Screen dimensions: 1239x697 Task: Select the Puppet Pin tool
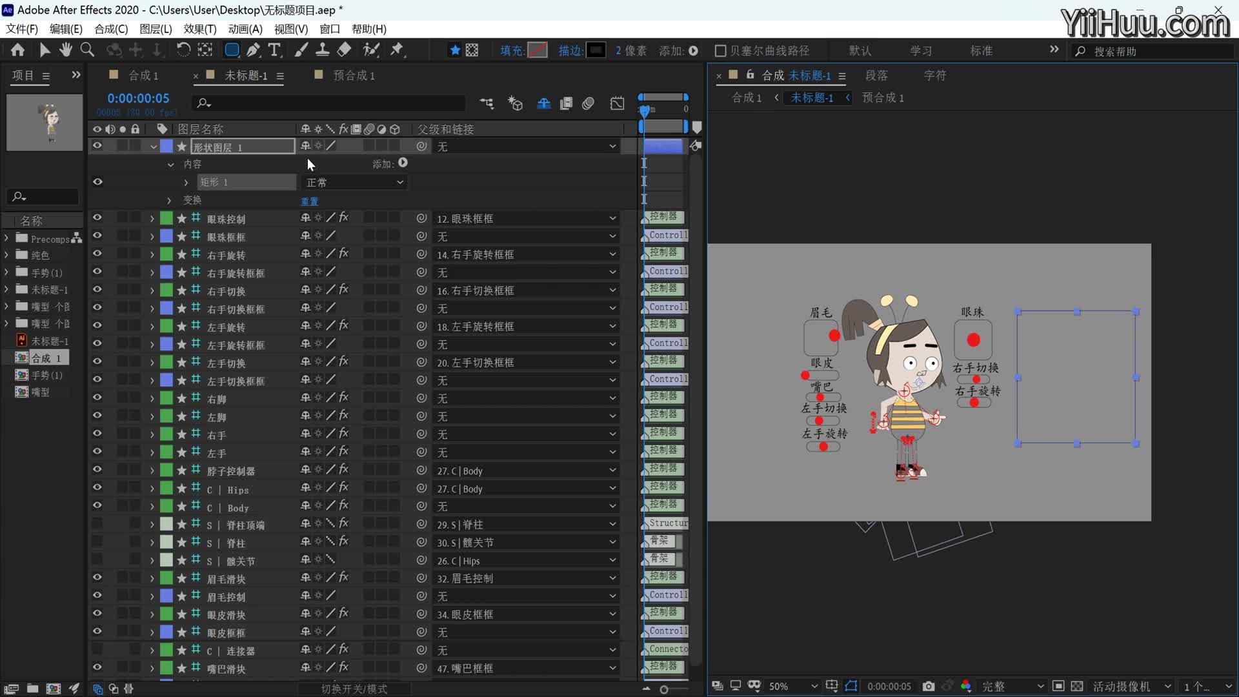click(x=397, y=50)
